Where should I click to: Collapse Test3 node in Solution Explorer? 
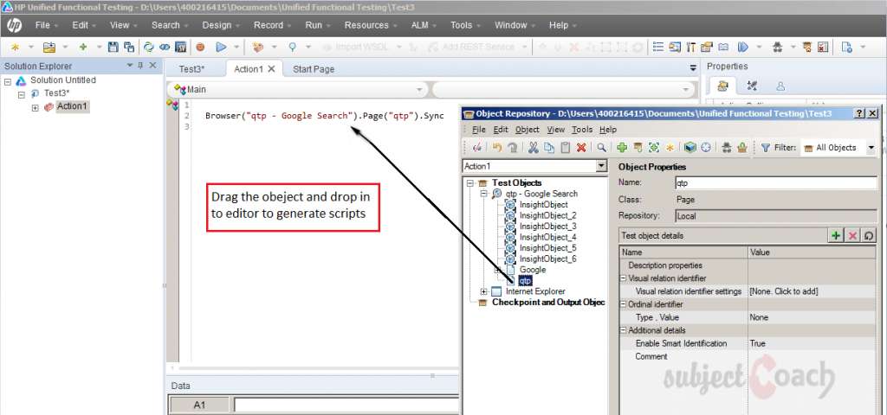point(22,94)
